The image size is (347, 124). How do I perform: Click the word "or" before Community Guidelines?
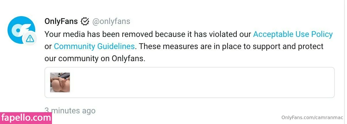coord(48,46)
